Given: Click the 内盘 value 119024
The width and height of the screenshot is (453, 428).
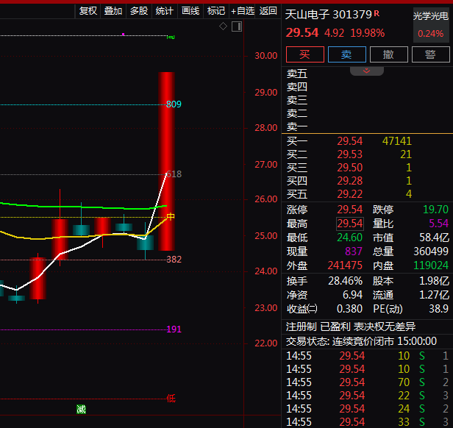Looking at the screenshot, I should point(431,265).
